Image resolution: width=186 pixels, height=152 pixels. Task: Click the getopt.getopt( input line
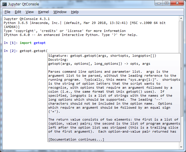coord(33,51)
